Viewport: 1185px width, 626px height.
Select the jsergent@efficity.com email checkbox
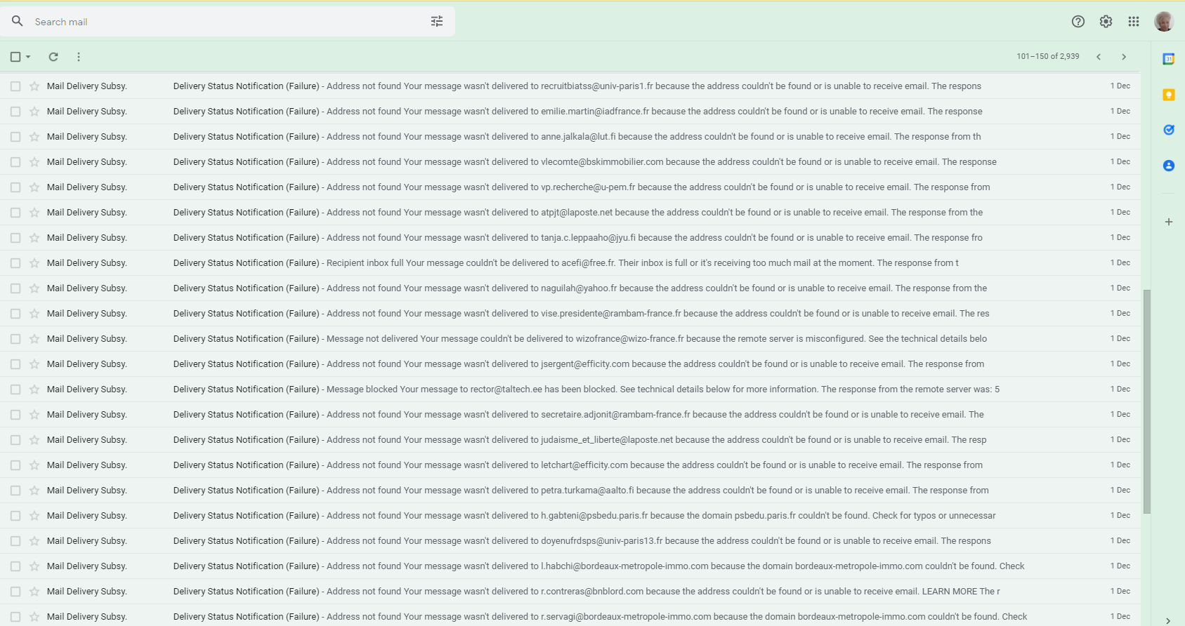coord(15,364)
